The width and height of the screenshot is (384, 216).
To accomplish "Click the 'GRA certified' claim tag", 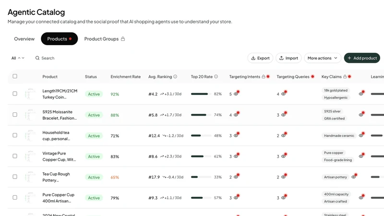I will [334, 118].
